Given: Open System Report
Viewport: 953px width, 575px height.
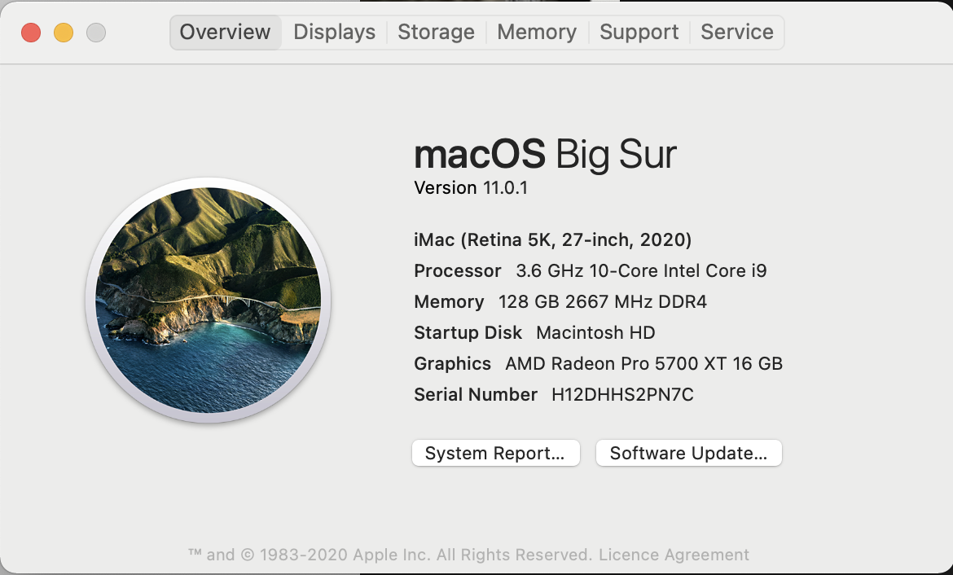Looking at the screenshot, I should [495, 453].
